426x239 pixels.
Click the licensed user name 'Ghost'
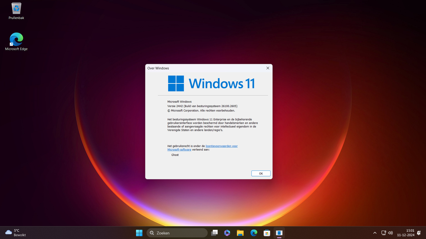pyautogui.click(x=175, y=155)
